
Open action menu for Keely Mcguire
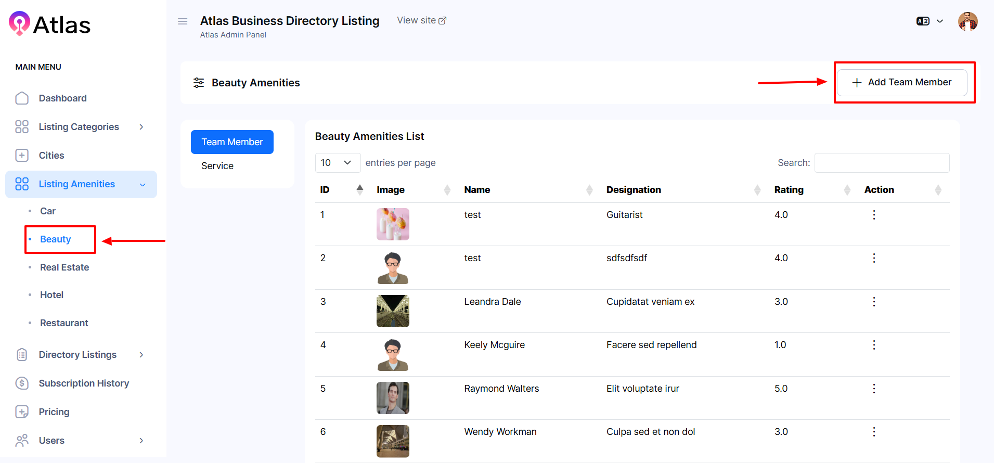pos(874,345)
